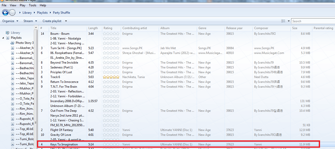Go to Playlists in the breadcrumb
Viewport: 335px width, 149px height.
pyautogui.click(x=42, y=13)
